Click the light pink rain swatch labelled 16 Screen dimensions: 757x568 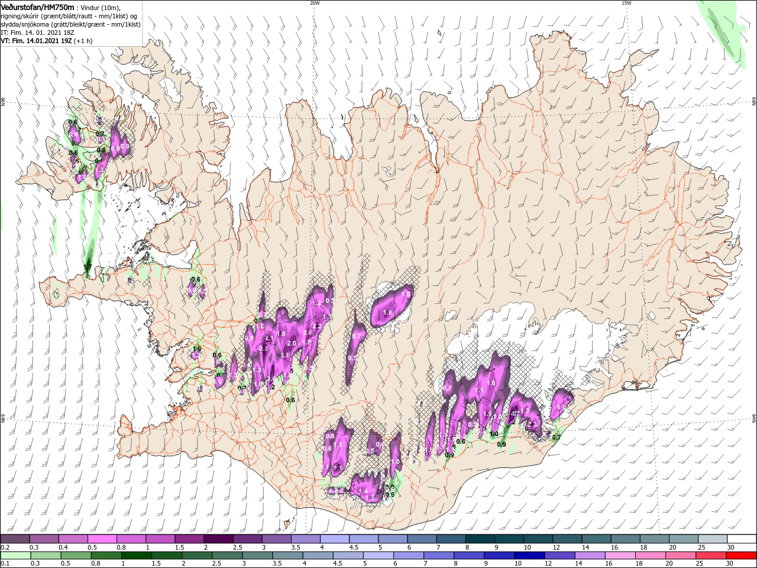(621, 556)
